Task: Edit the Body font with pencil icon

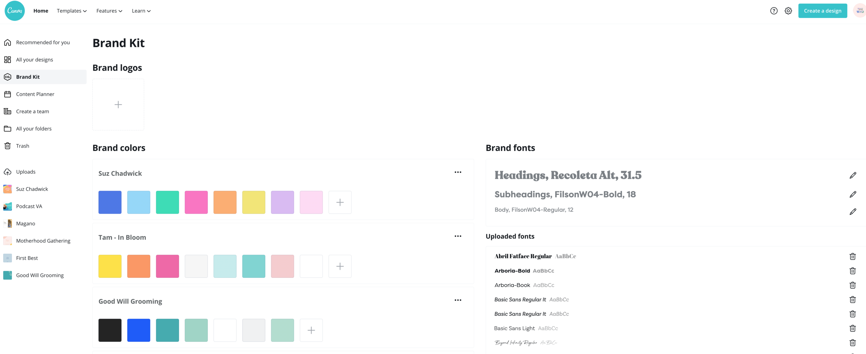Action: coord(852,211)
